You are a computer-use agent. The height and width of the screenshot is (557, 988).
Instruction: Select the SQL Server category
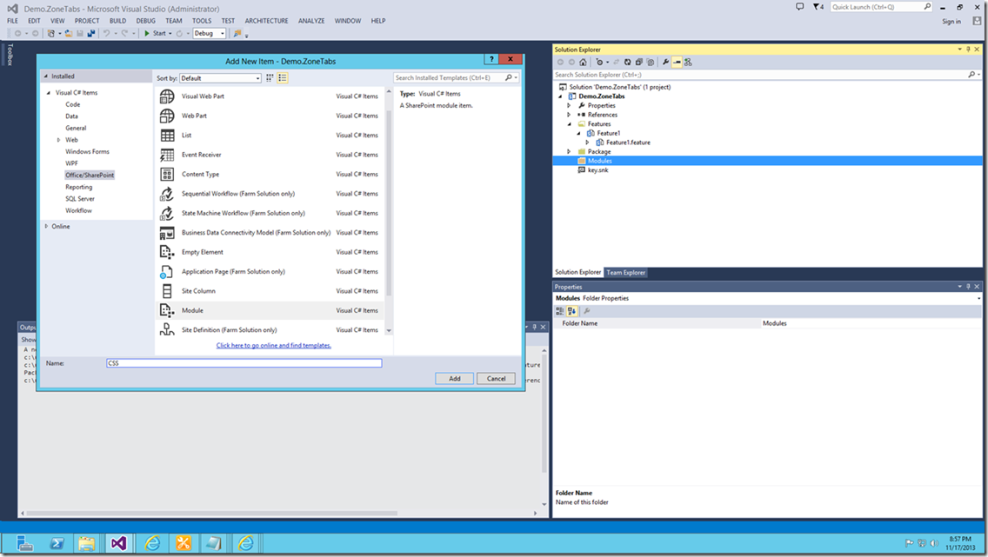coord(80,199)
